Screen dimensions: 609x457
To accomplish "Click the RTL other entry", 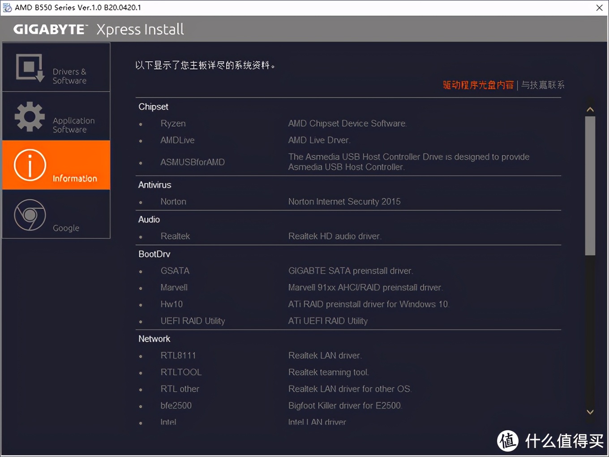I will click(180, 389).
